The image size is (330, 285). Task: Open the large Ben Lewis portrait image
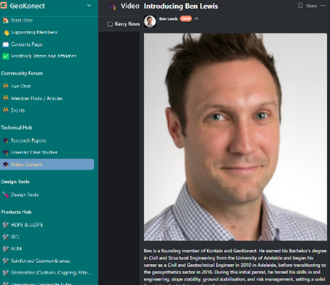coord(236,137)
